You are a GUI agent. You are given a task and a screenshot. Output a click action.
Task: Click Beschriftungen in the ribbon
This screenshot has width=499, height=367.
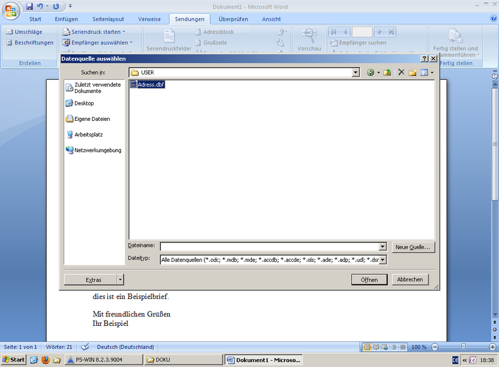[30, 42]
